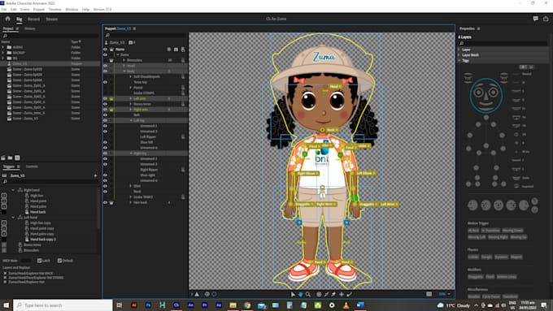The height and width of the screenshot is (311, 553).
Task: Add a new trigger with plus icon
Action: tap(95, 175)
